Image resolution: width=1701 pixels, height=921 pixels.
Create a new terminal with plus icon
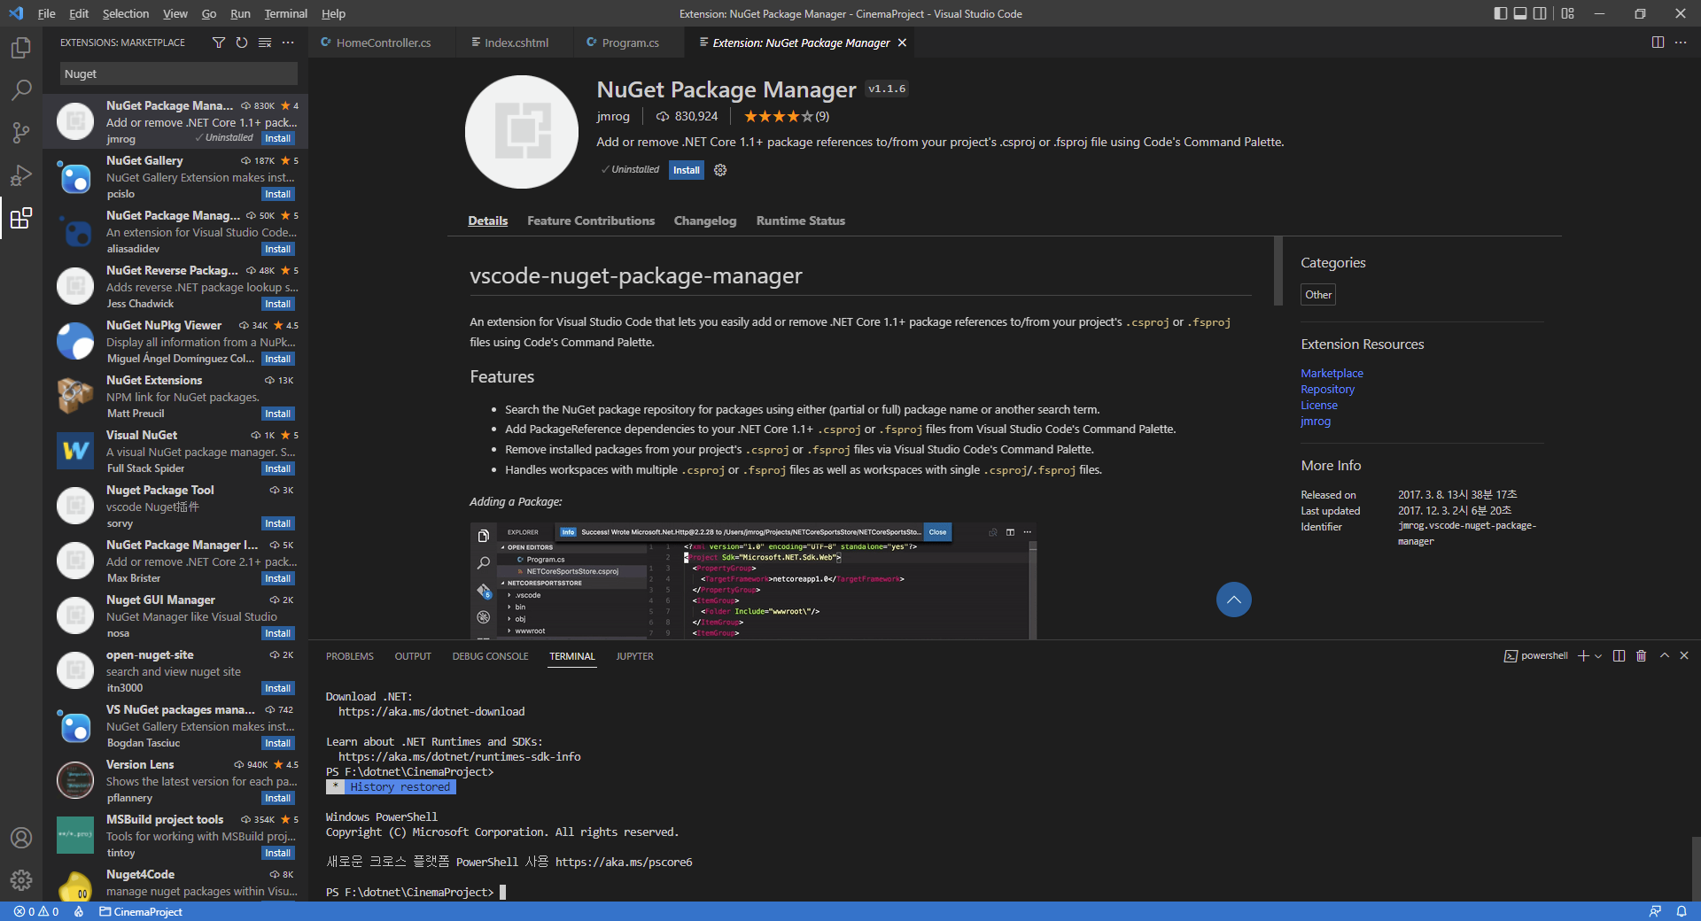[1583, 656]
